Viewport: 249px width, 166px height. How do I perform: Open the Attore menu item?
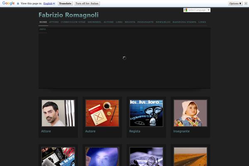54,22
